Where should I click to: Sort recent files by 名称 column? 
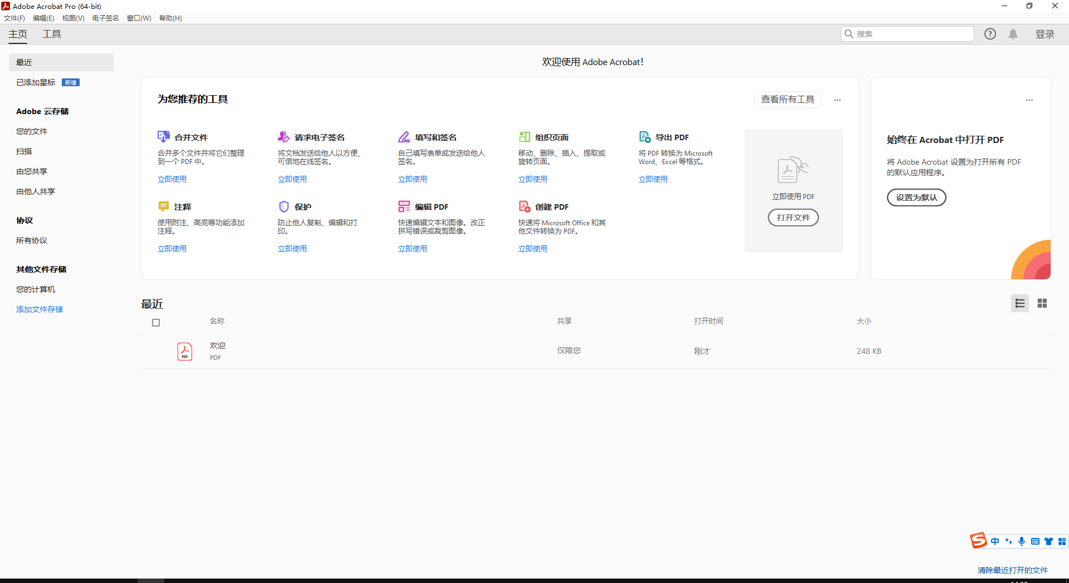217,321
